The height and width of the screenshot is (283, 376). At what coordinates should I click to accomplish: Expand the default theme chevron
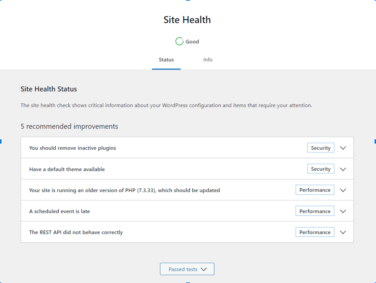pyautogui.click(x=343, y=169)
